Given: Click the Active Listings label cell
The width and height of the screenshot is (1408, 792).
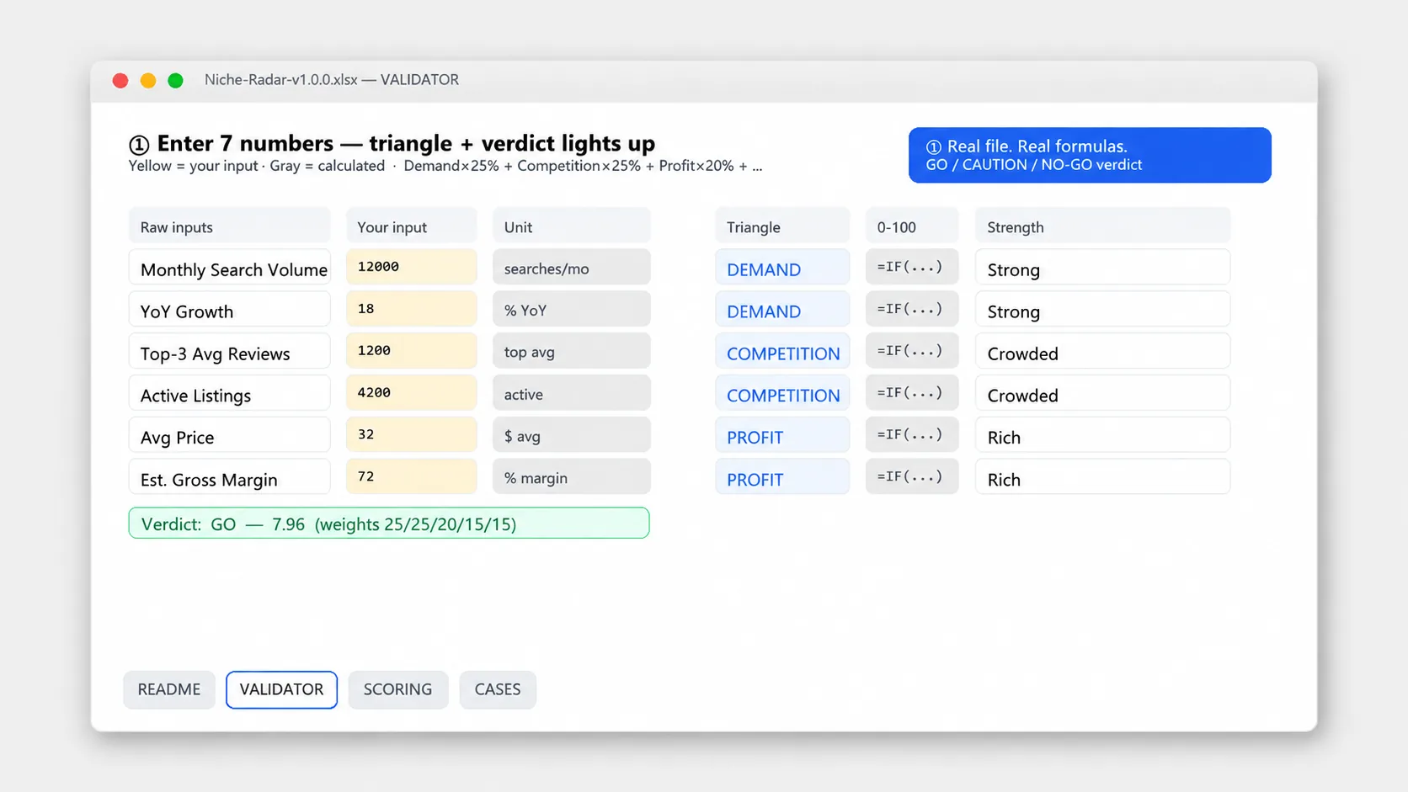Looking at the screenshot, I should [x=230, y=393].
